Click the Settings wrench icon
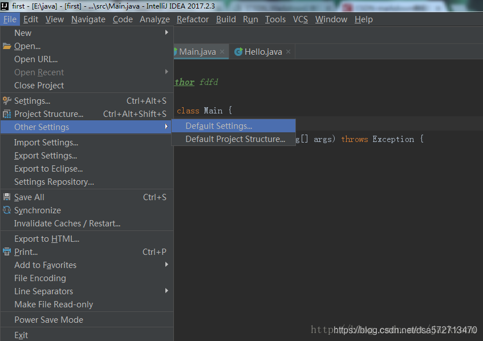483x341 pixels. pos(7,101)
